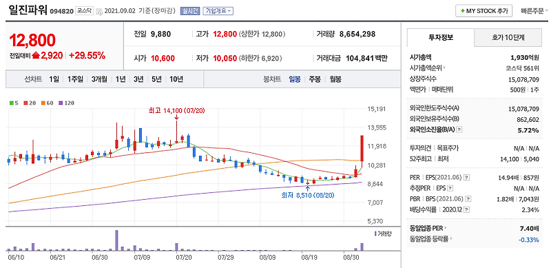This screenshot has height=268, width=551.
Task: Click the 하한가 6,920 text
Action: coord(260,59)
